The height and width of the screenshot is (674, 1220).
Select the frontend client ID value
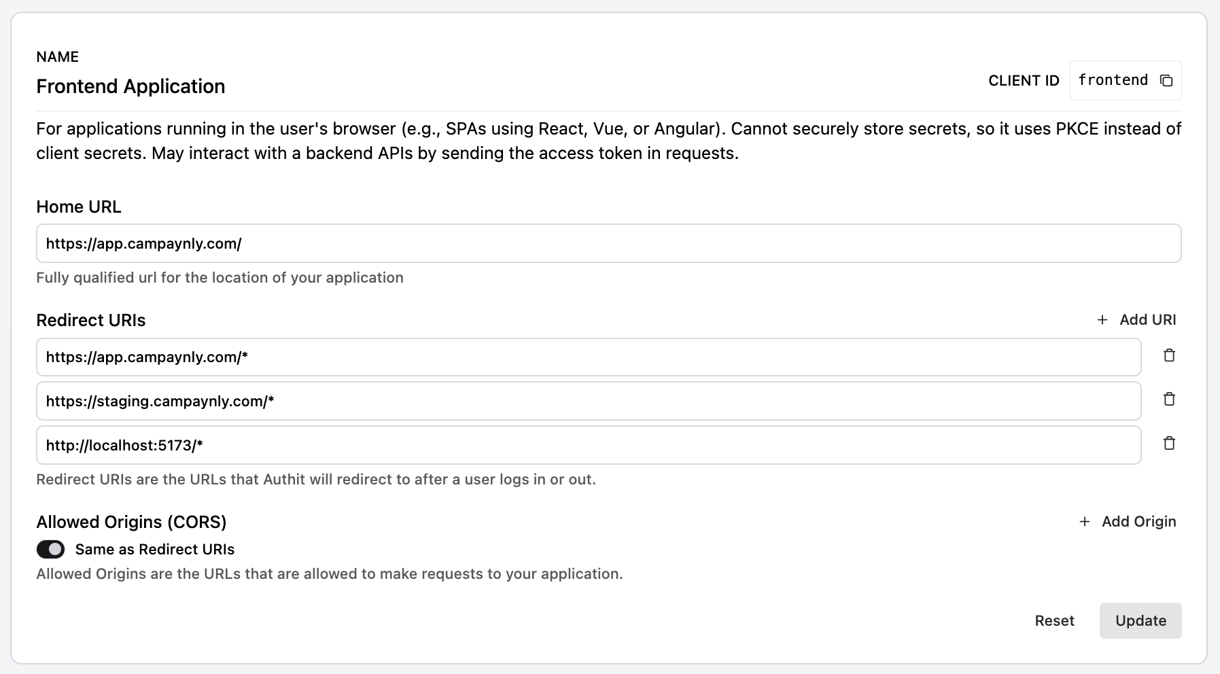point(1113,80)
